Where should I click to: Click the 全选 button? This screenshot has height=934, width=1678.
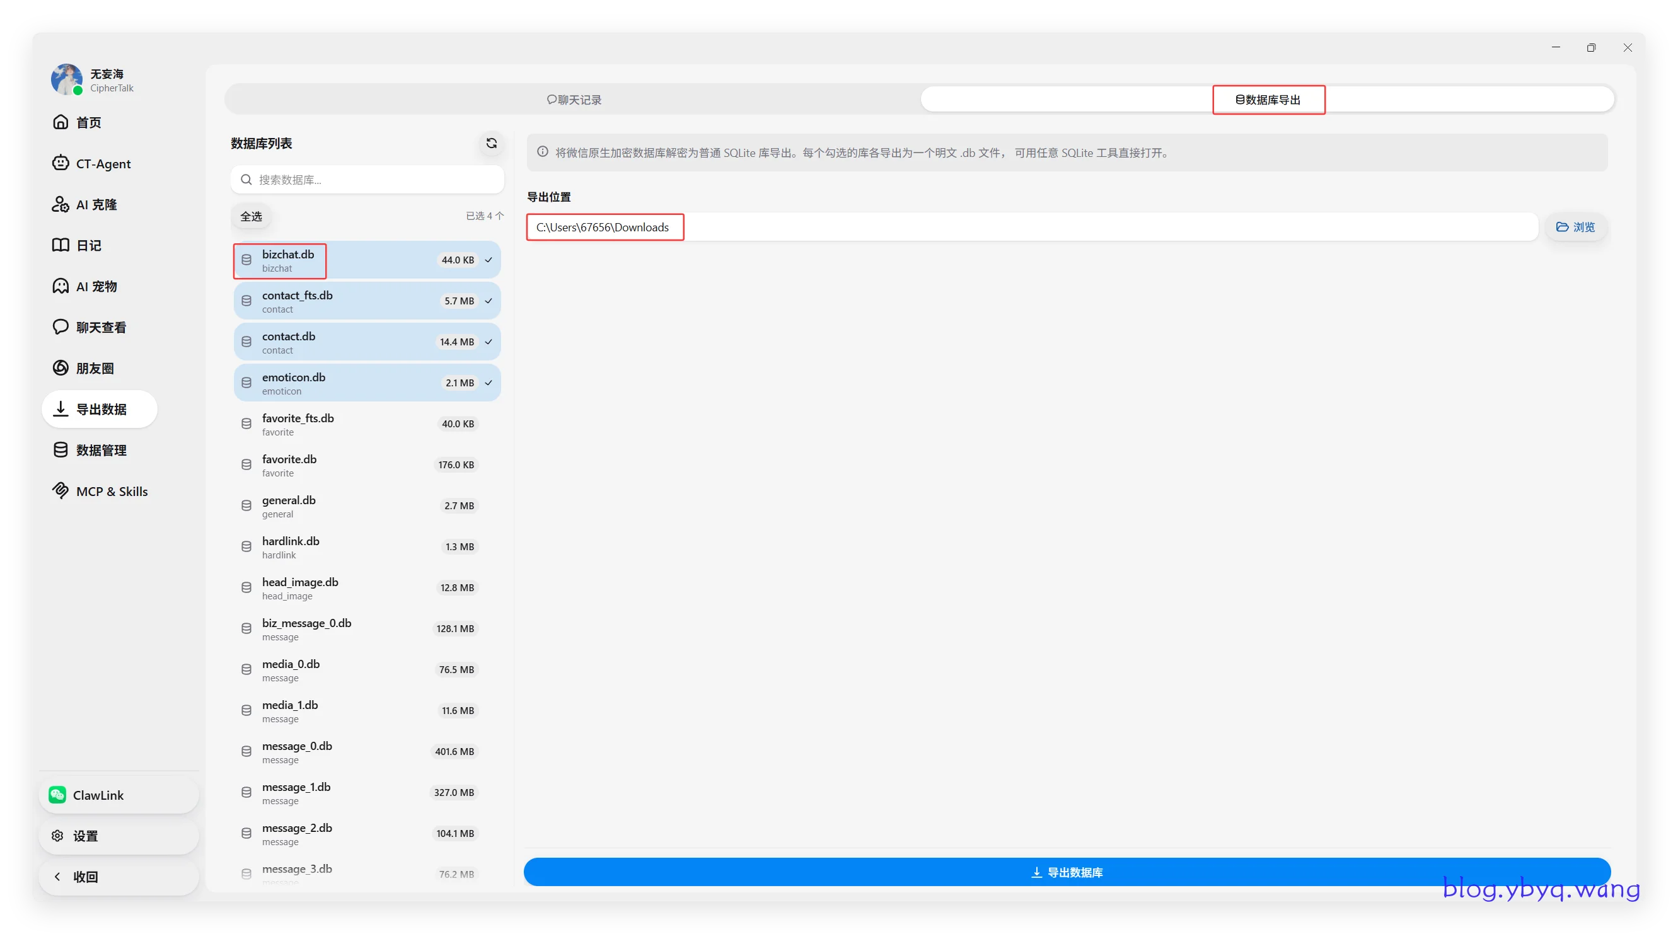252,216
